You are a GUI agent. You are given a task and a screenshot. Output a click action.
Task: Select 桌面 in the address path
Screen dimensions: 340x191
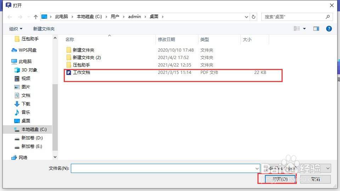(154, 17)
